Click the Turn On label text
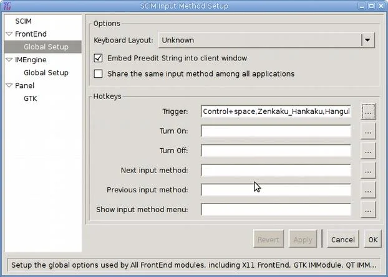The height and width of the screenshot is (277, 388). click(x=173, y=131)
